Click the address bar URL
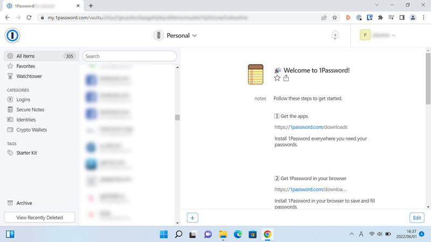The width and height of the screenshot is (431, 242). pos(148,18)
